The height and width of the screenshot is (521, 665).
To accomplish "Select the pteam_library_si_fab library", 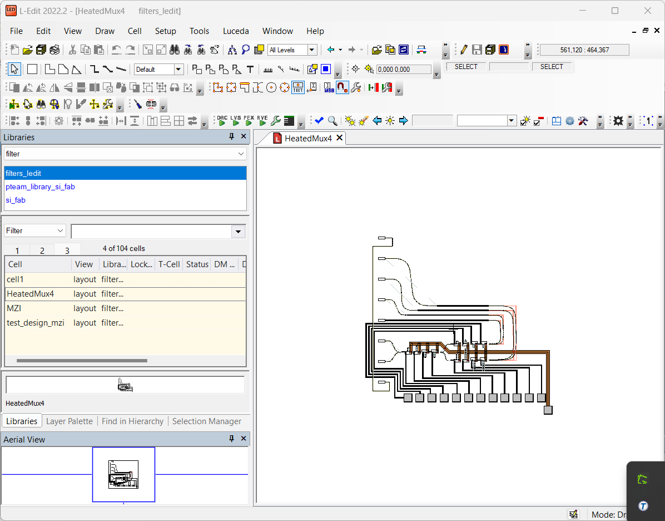I will 40,187.
